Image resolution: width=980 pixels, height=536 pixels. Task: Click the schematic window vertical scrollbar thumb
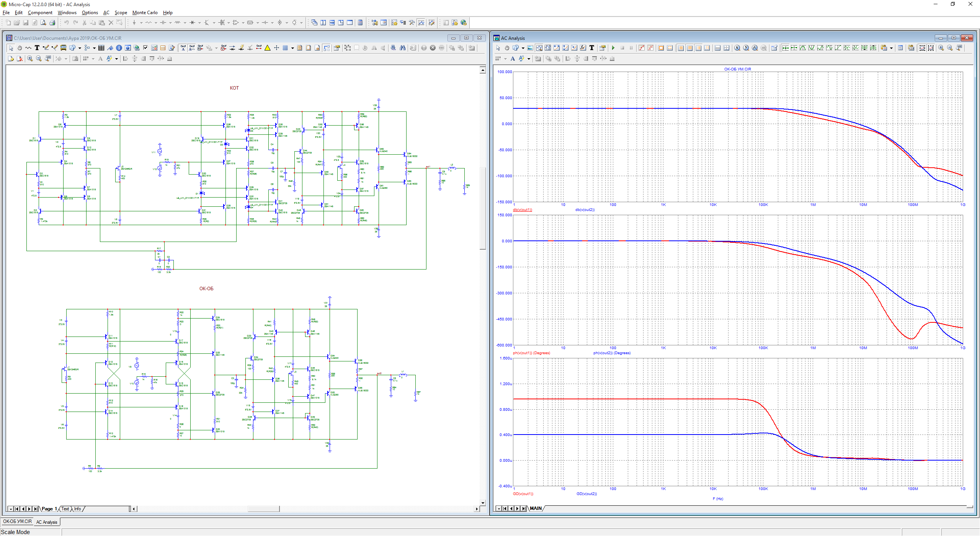pos(483,209)
